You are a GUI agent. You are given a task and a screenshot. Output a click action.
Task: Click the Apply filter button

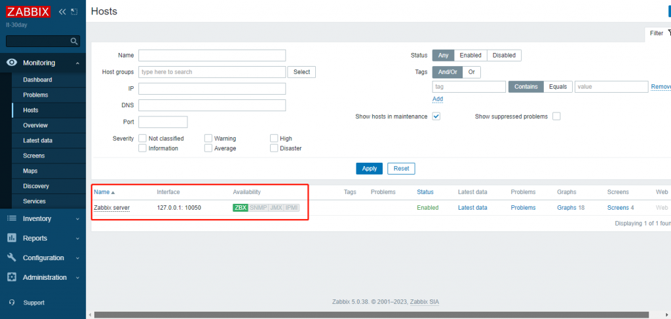pos(370,168)
